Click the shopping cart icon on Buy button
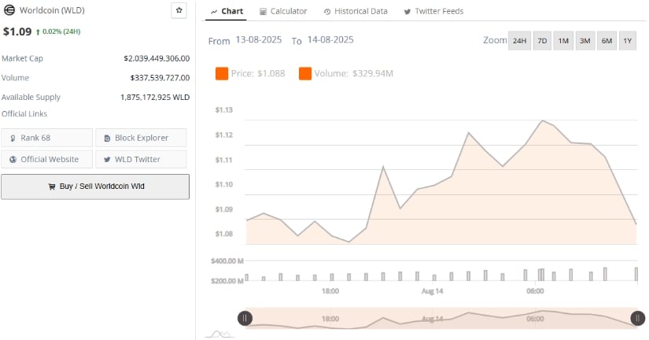Image resolution: width=649 pixels, height=340 pixels. coord(52,187)
